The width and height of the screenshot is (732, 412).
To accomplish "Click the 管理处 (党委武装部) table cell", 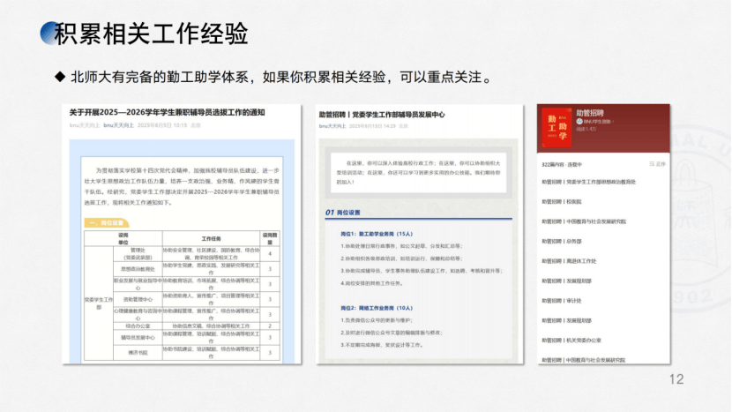I will 138,254.
